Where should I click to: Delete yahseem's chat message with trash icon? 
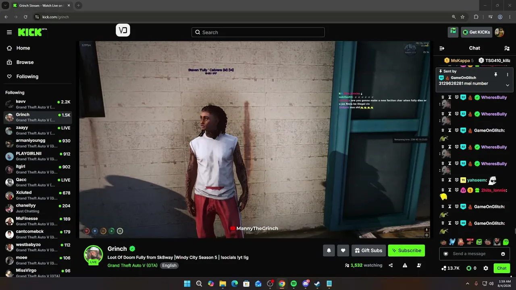pyautogui.click(x=443, y=180)
